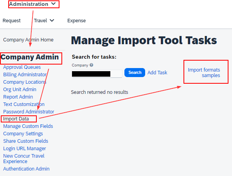The image size is (232, 176).
Task: Click the blue Search button
Action: [135, 72]
